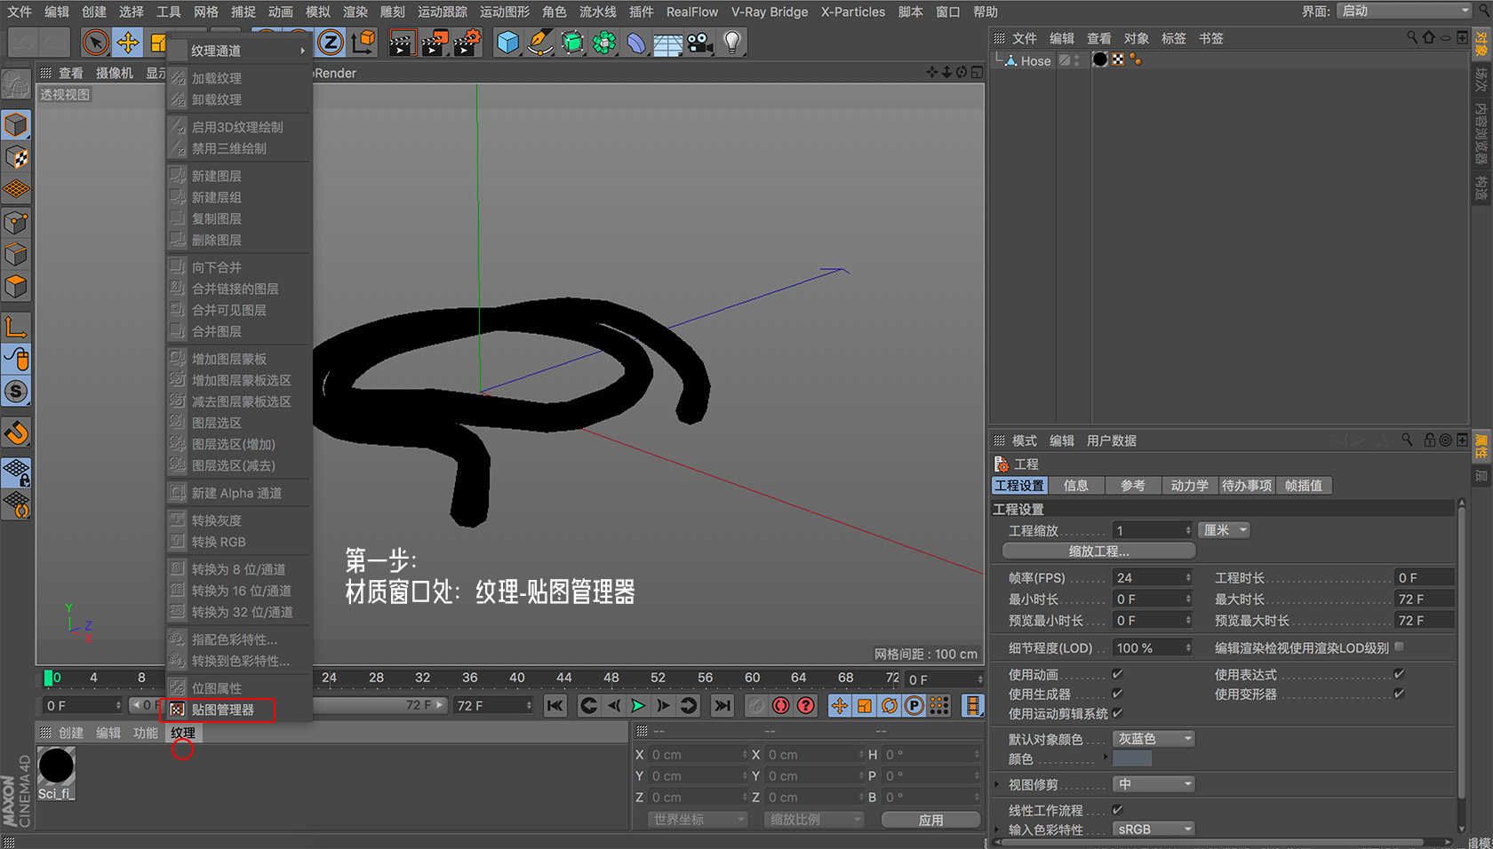Toggle the 使用动画 checkbox

coord(1117,674)
